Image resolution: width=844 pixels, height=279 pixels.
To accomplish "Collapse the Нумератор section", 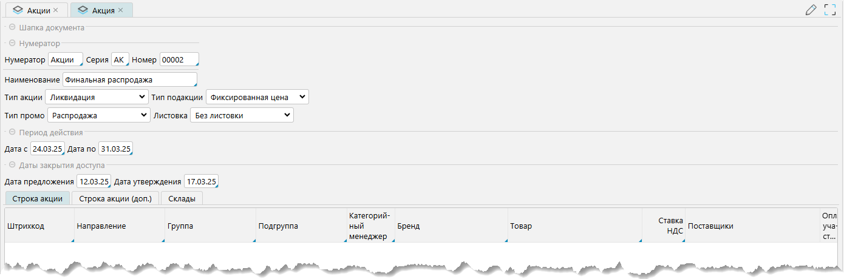I will pos(12,44).
